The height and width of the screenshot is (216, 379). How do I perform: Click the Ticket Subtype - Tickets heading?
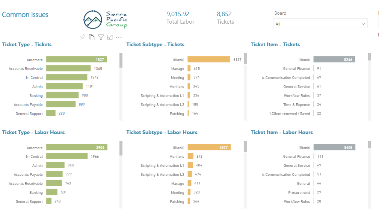155,44
